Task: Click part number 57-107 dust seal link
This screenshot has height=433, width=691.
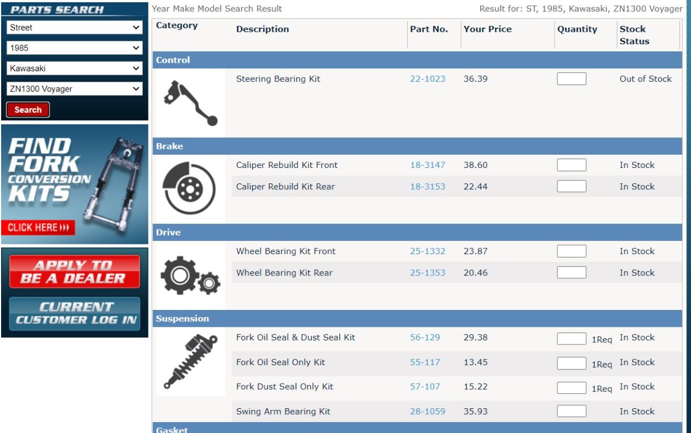Action: 425,387
